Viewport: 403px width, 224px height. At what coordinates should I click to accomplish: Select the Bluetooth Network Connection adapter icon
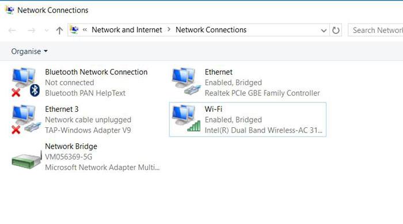[25, 82]
